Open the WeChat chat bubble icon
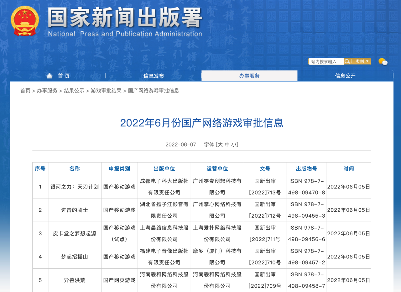 coord(383,61)
